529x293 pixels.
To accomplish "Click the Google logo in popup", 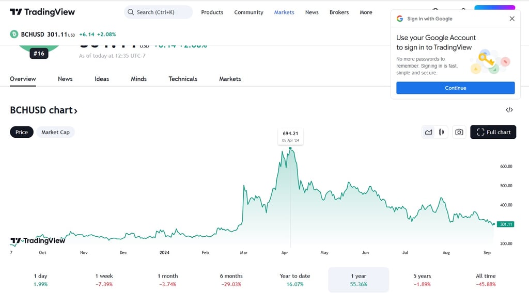I will pos(400,19).
